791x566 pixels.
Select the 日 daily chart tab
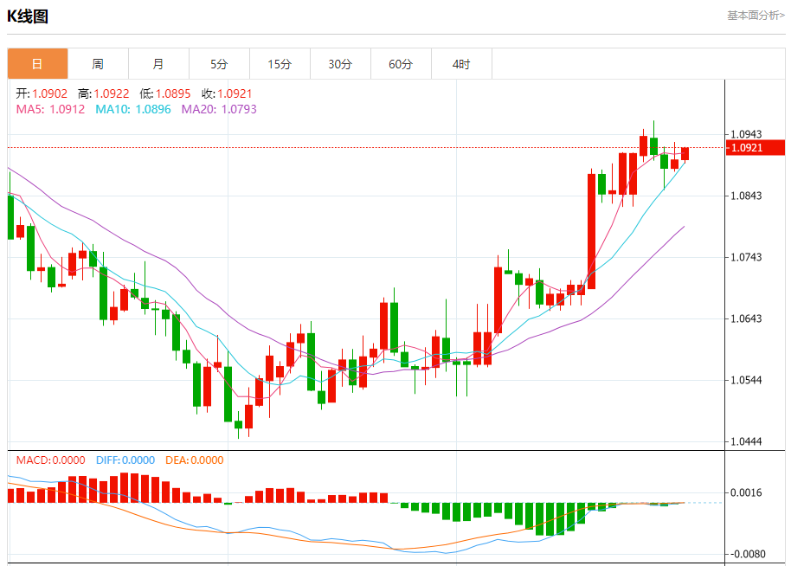tap(37, 64)
